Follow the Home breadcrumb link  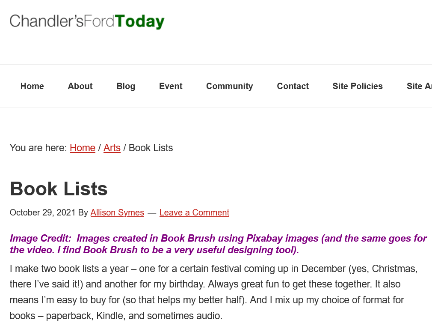[82, 148]
